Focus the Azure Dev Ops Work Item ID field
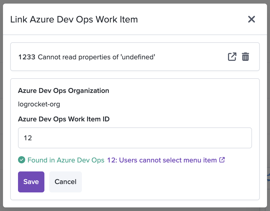Screen dimensions: 270x211 tap(135, 138)
